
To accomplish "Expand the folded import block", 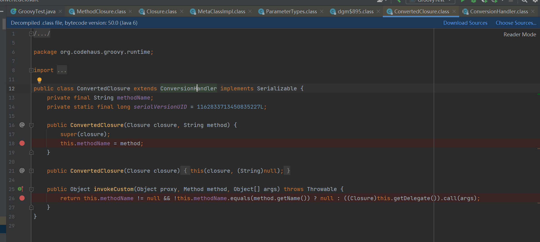I will point(31,70).
